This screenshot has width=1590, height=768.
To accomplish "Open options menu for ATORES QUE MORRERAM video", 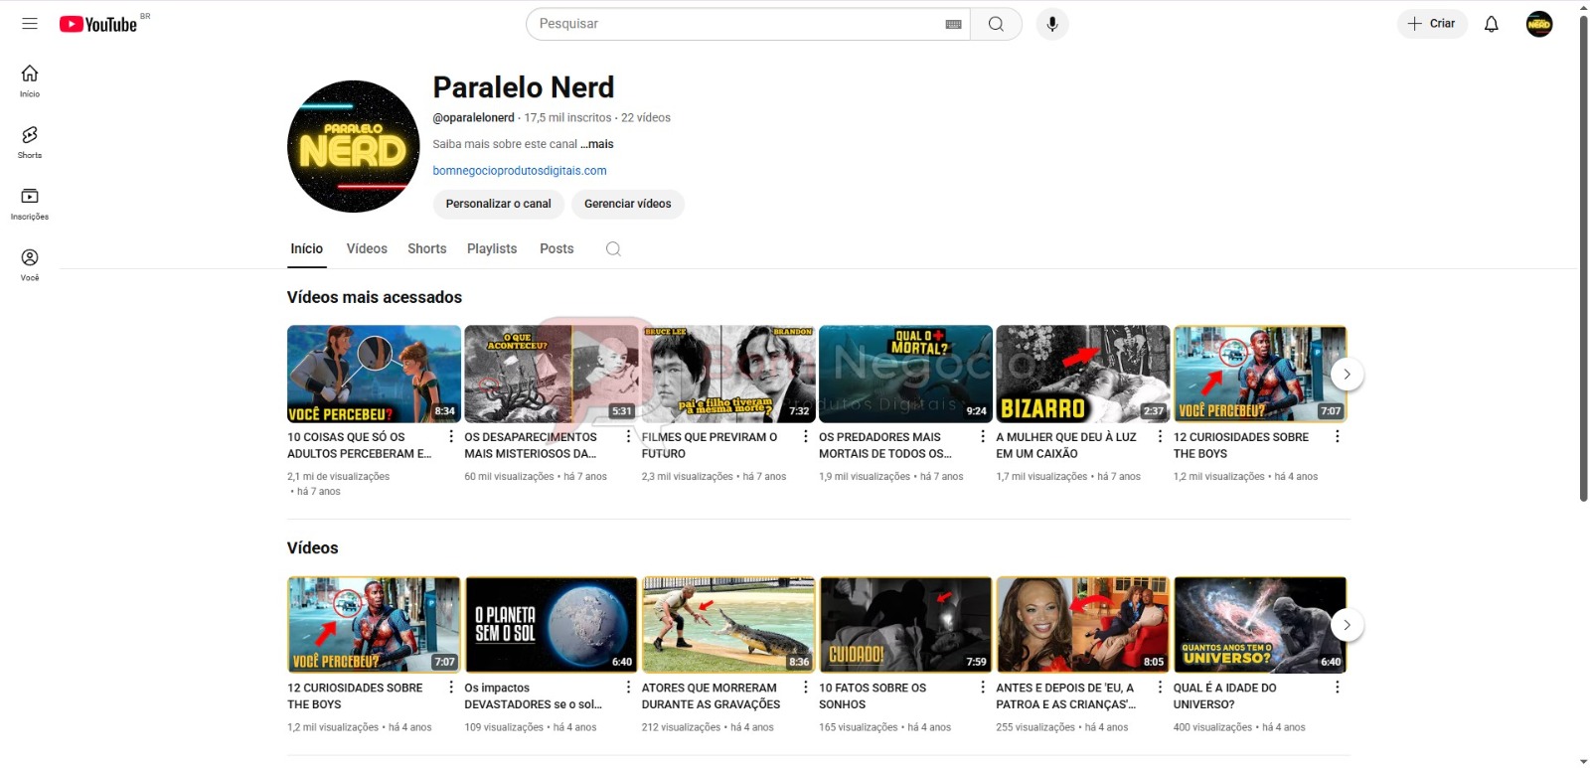I will (806, 687).
